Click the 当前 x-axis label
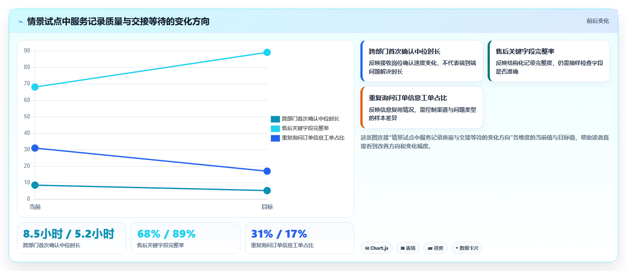The height and width of the screenshot is (271, 627). tap(35, 207)
